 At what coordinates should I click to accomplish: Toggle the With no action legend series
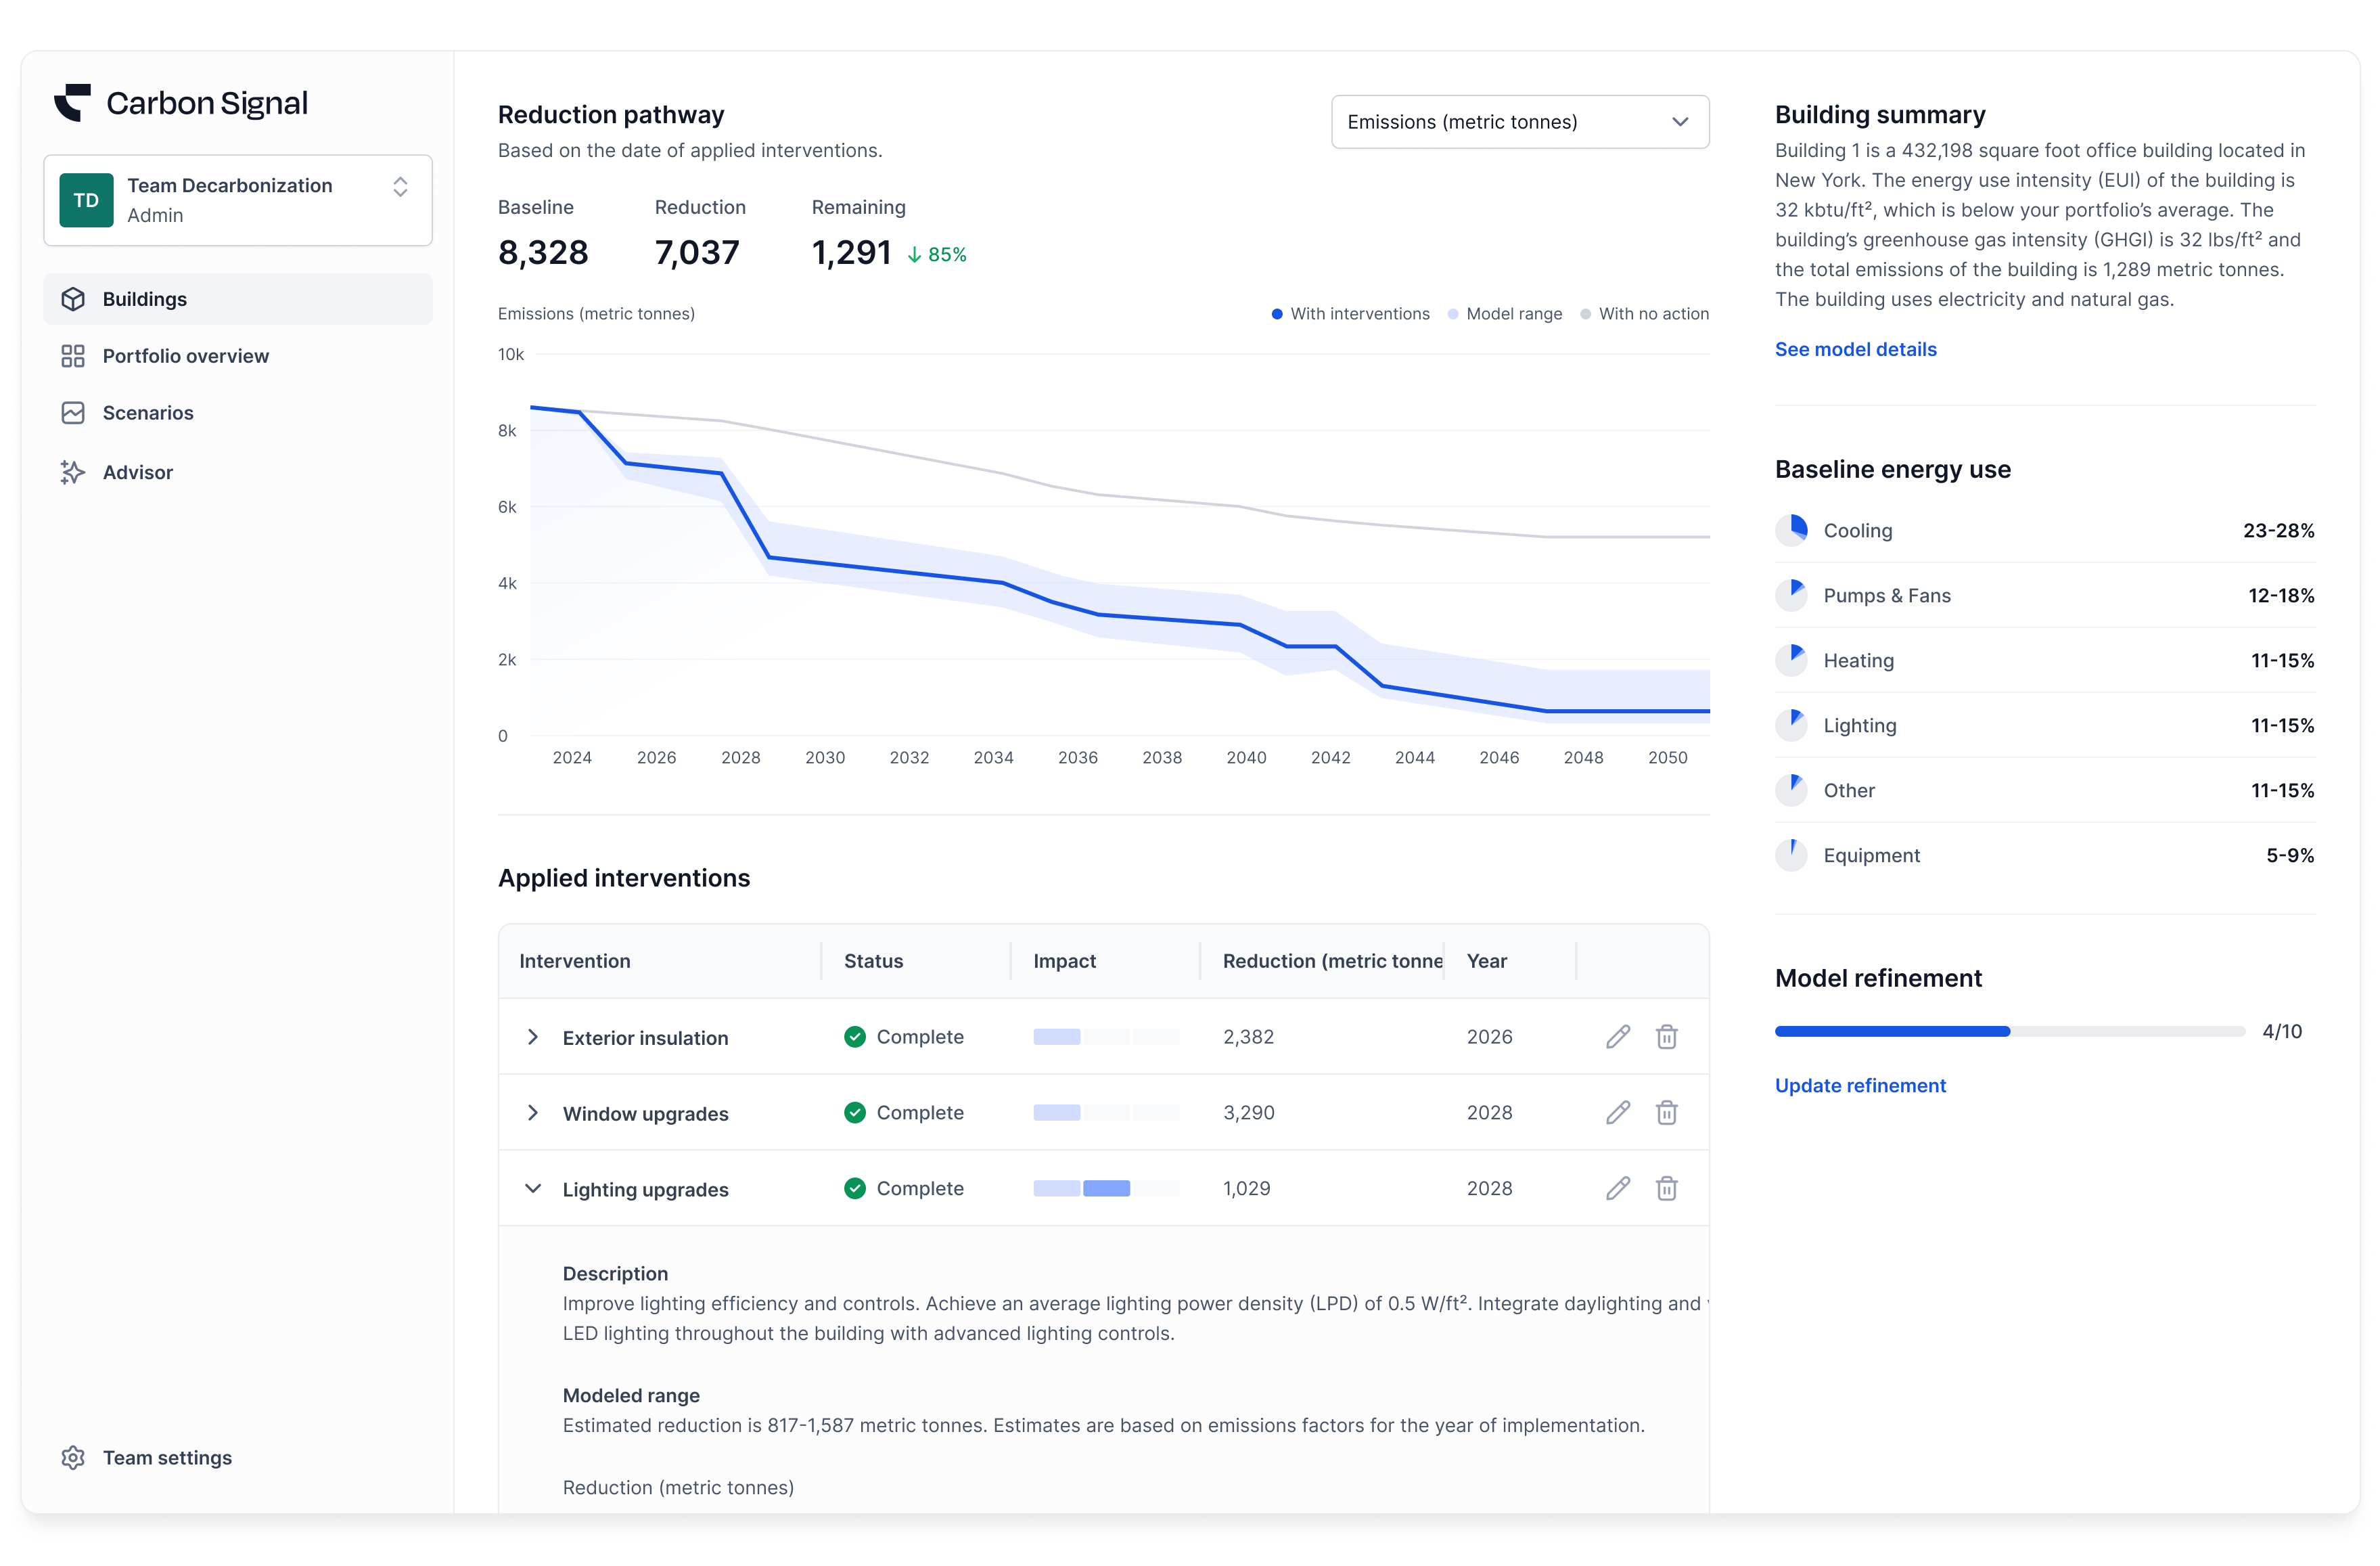point(1644,314)
